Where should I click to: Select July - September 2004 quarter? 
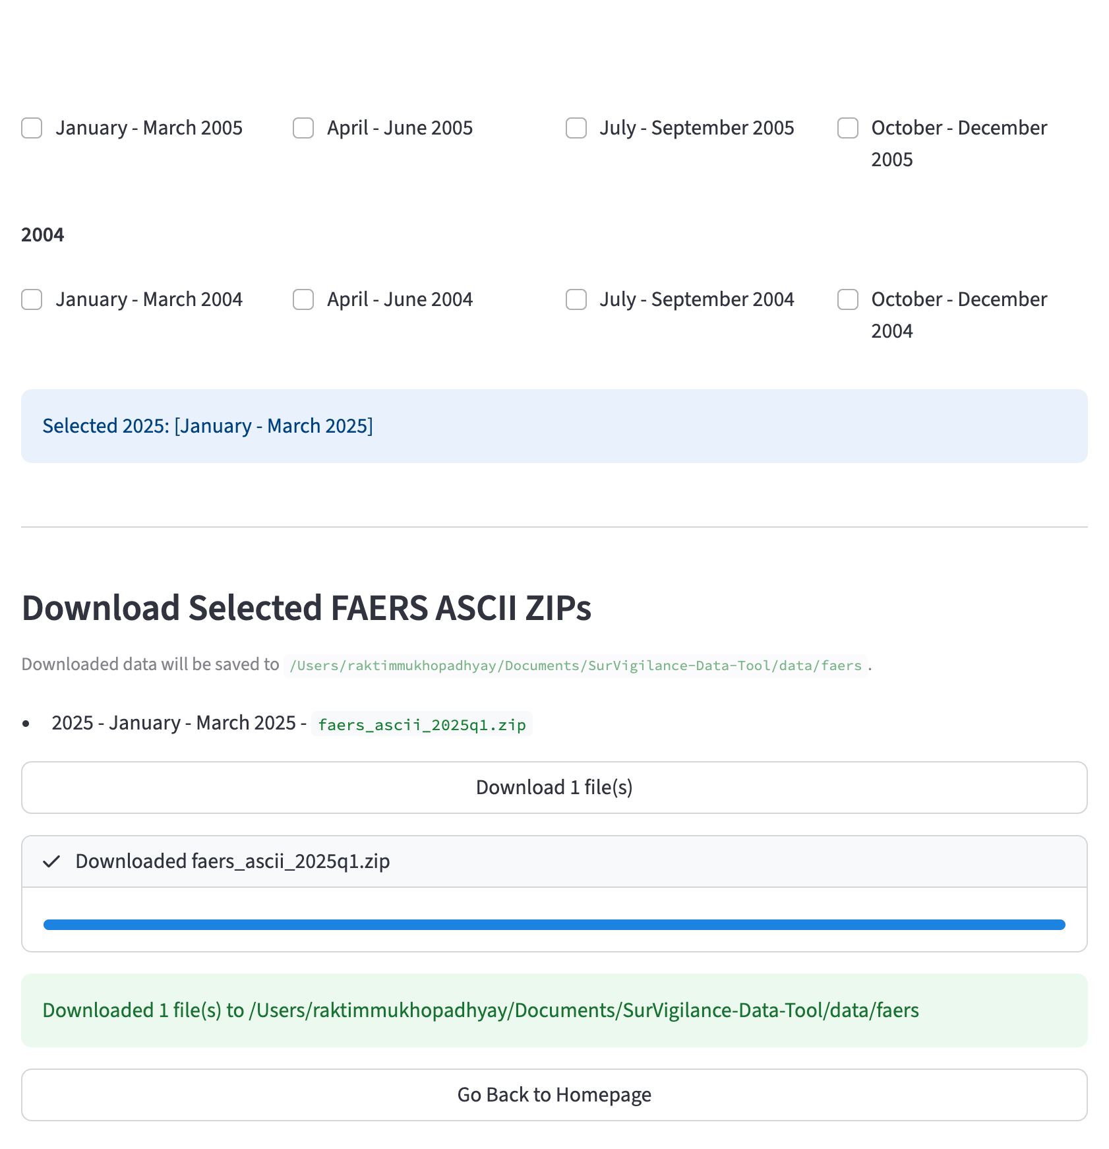pyautogui.click(x=576, y=299)
